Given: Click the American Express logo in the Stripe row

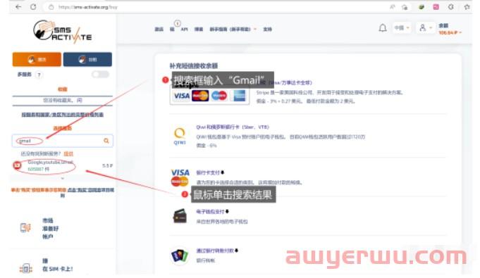Looking at the screenshot, I should [240, 96].
